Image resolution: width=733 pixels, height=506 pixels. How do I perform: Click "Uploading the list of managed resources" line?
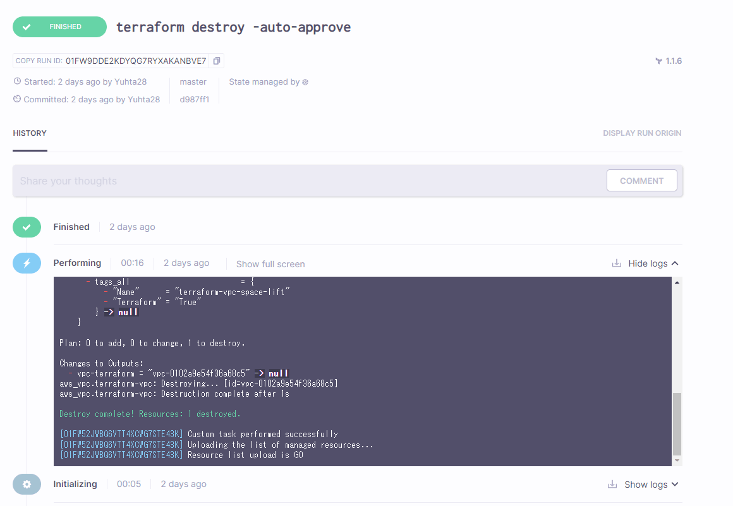point(217,445)
